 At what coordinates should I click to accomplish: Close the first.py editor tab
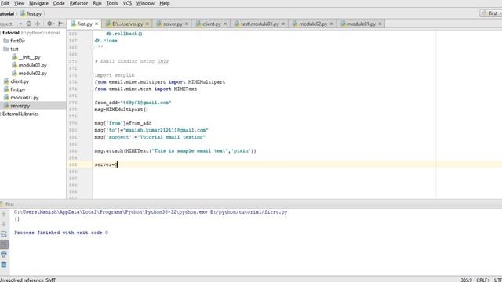96,23
